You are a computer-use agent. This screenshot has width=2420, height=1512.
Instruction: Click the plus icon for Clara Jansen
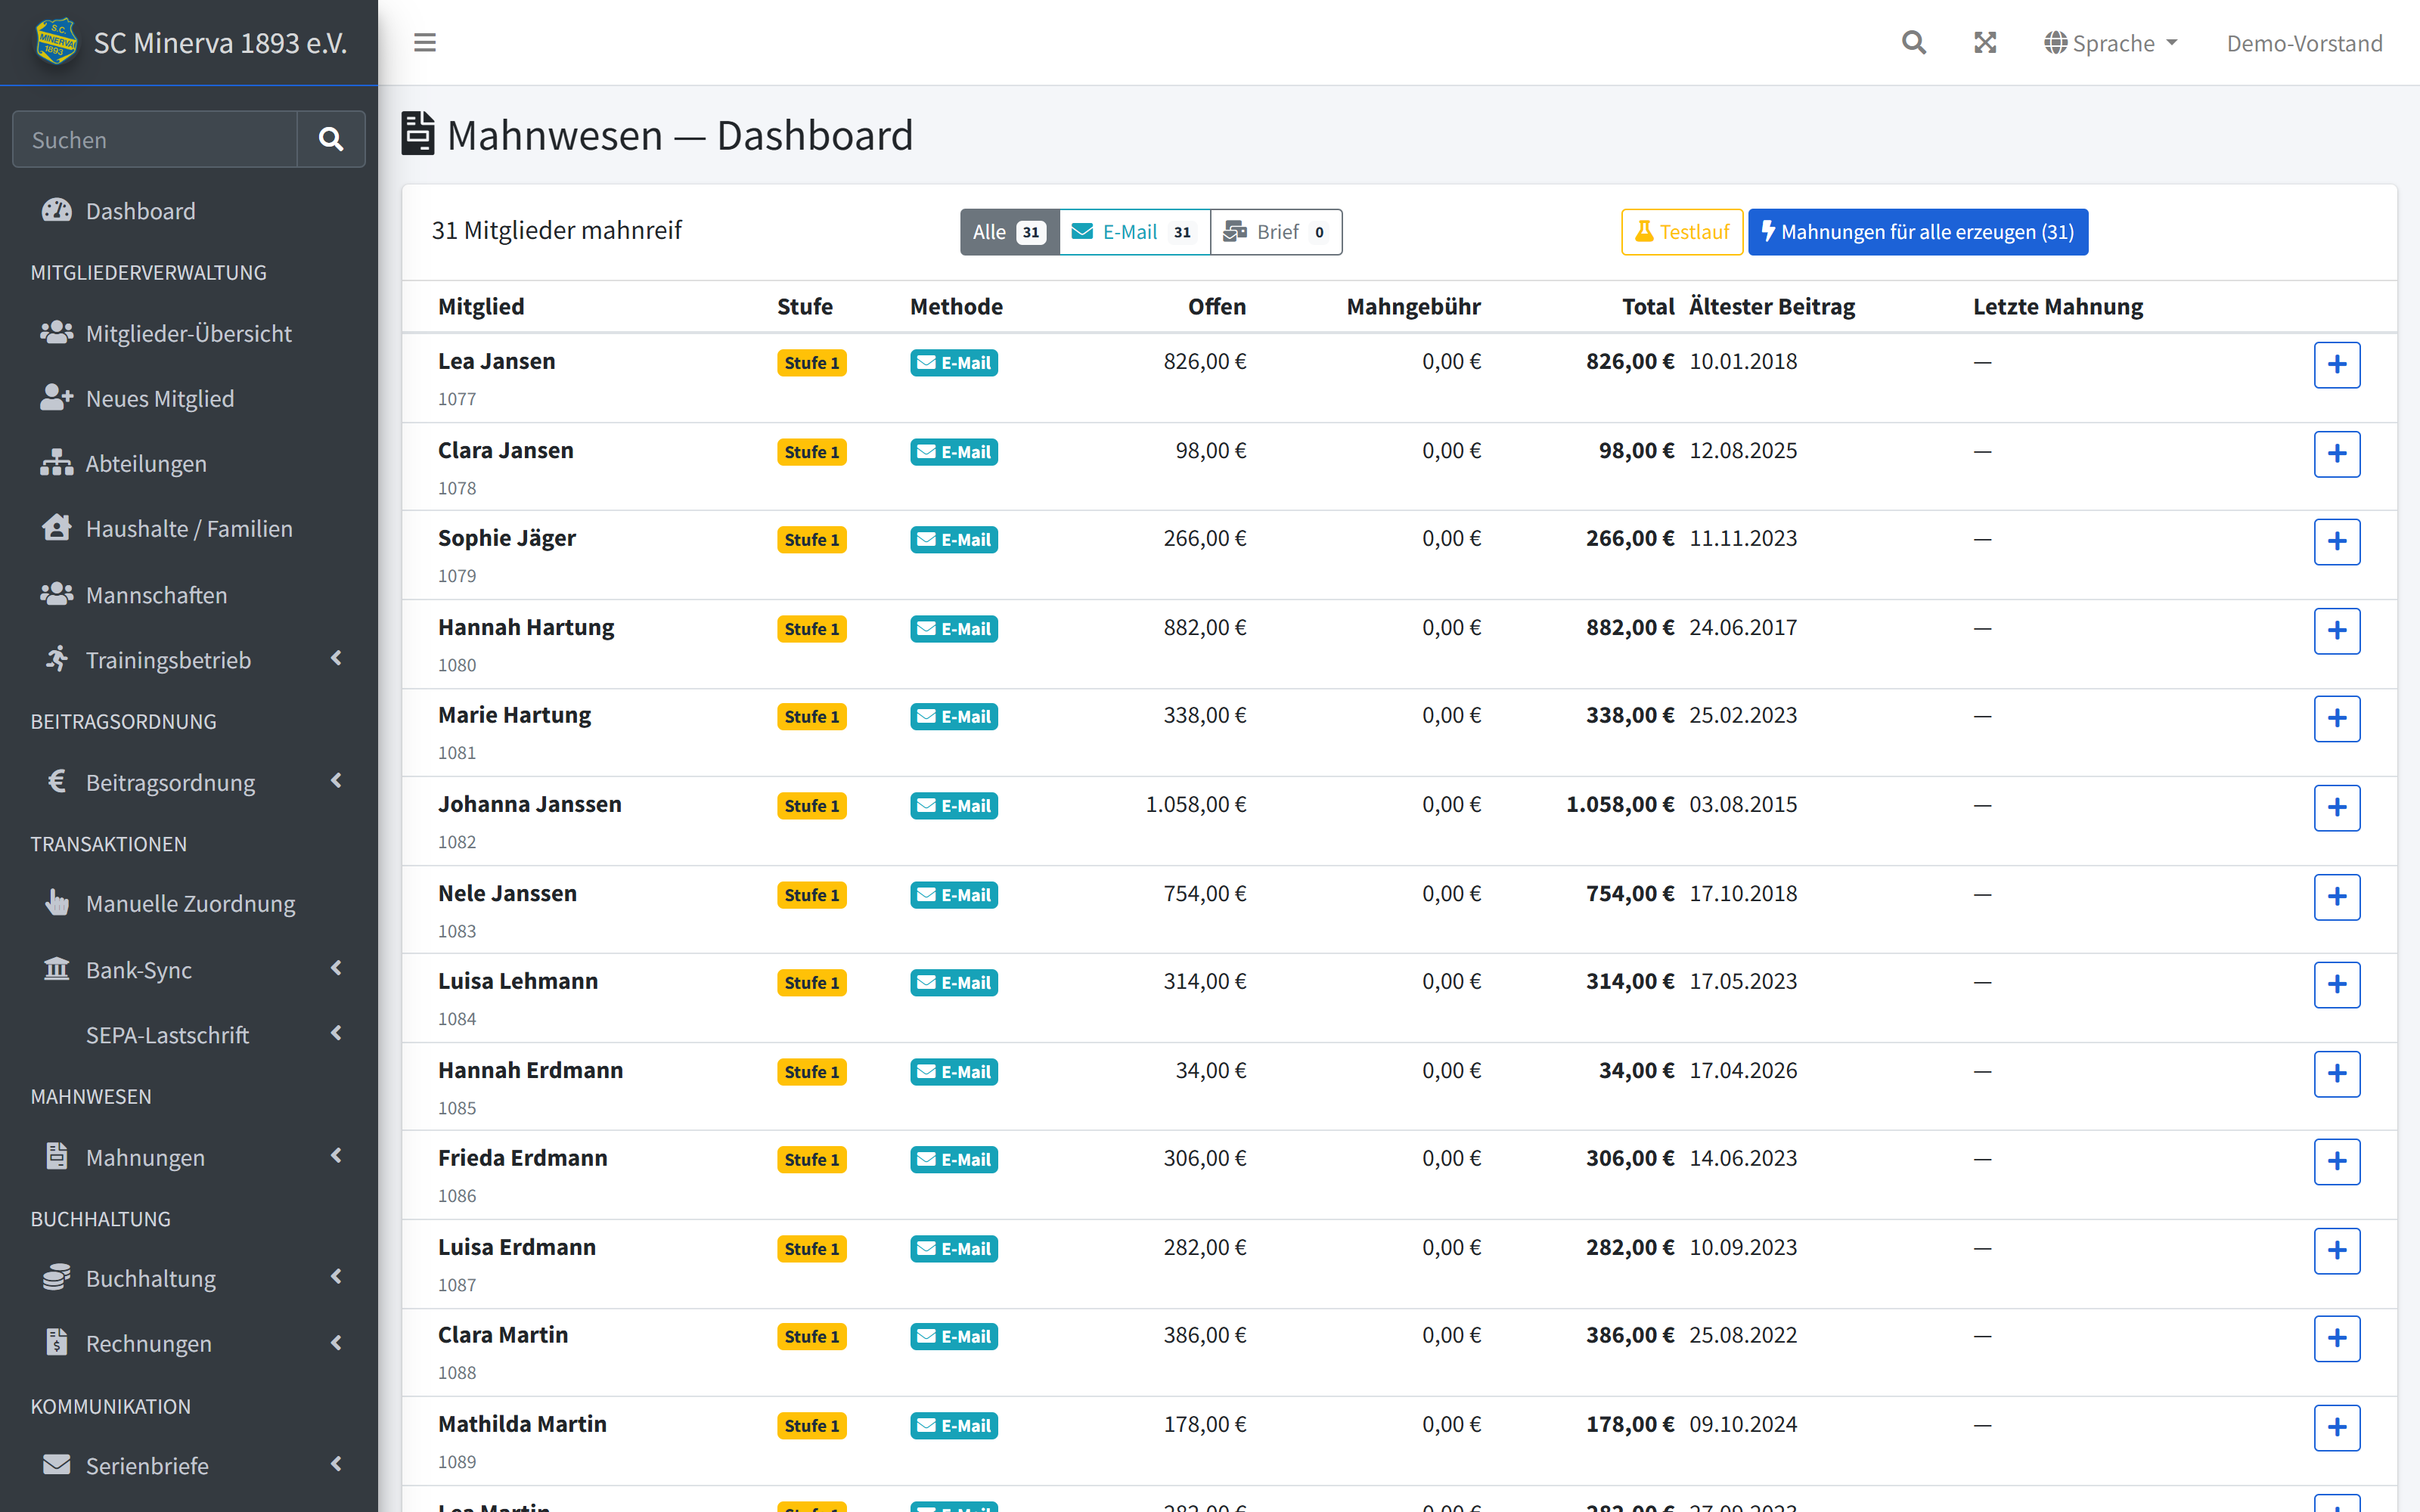tap(2336, 453)
